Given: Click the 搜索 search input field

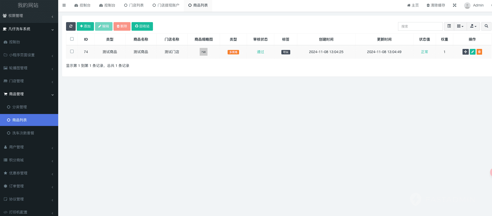Looking at the screenshot, I should pyautogui.click(x=420, y=26).
